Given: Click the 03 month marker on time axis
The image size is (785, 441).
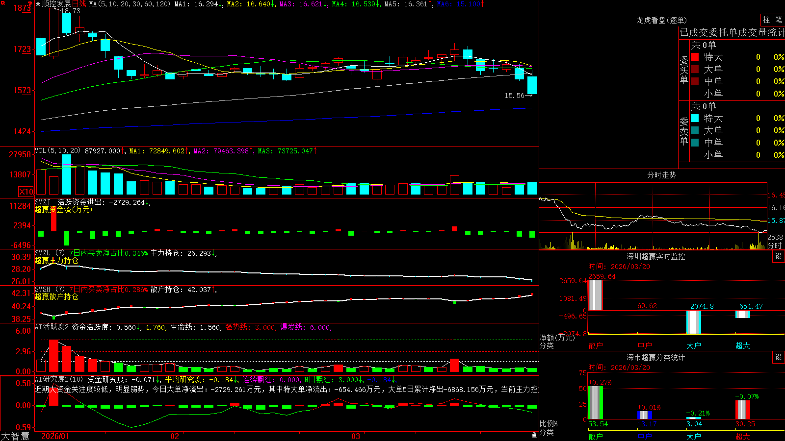Looking at the screenshot, I should coord(355,436).
